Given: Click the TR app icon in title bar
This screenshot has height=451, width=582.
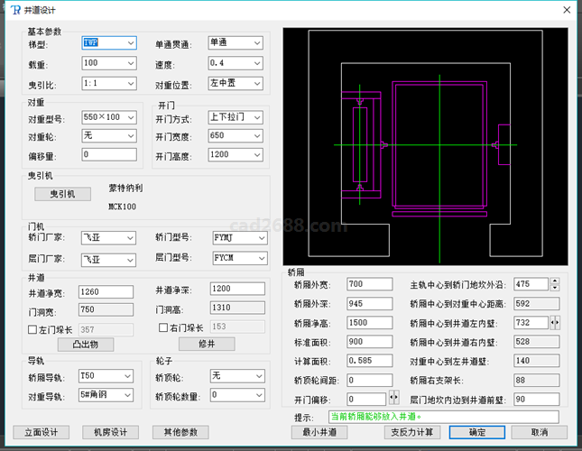Looking at the screenshot, I should click(14, 10).
